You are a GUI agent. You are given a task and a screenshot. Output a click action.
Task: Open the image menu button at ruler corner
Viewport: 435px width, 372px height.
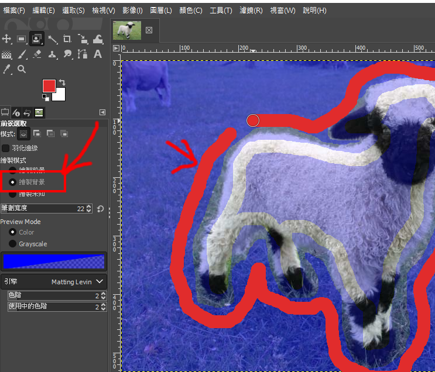(117, 48)
